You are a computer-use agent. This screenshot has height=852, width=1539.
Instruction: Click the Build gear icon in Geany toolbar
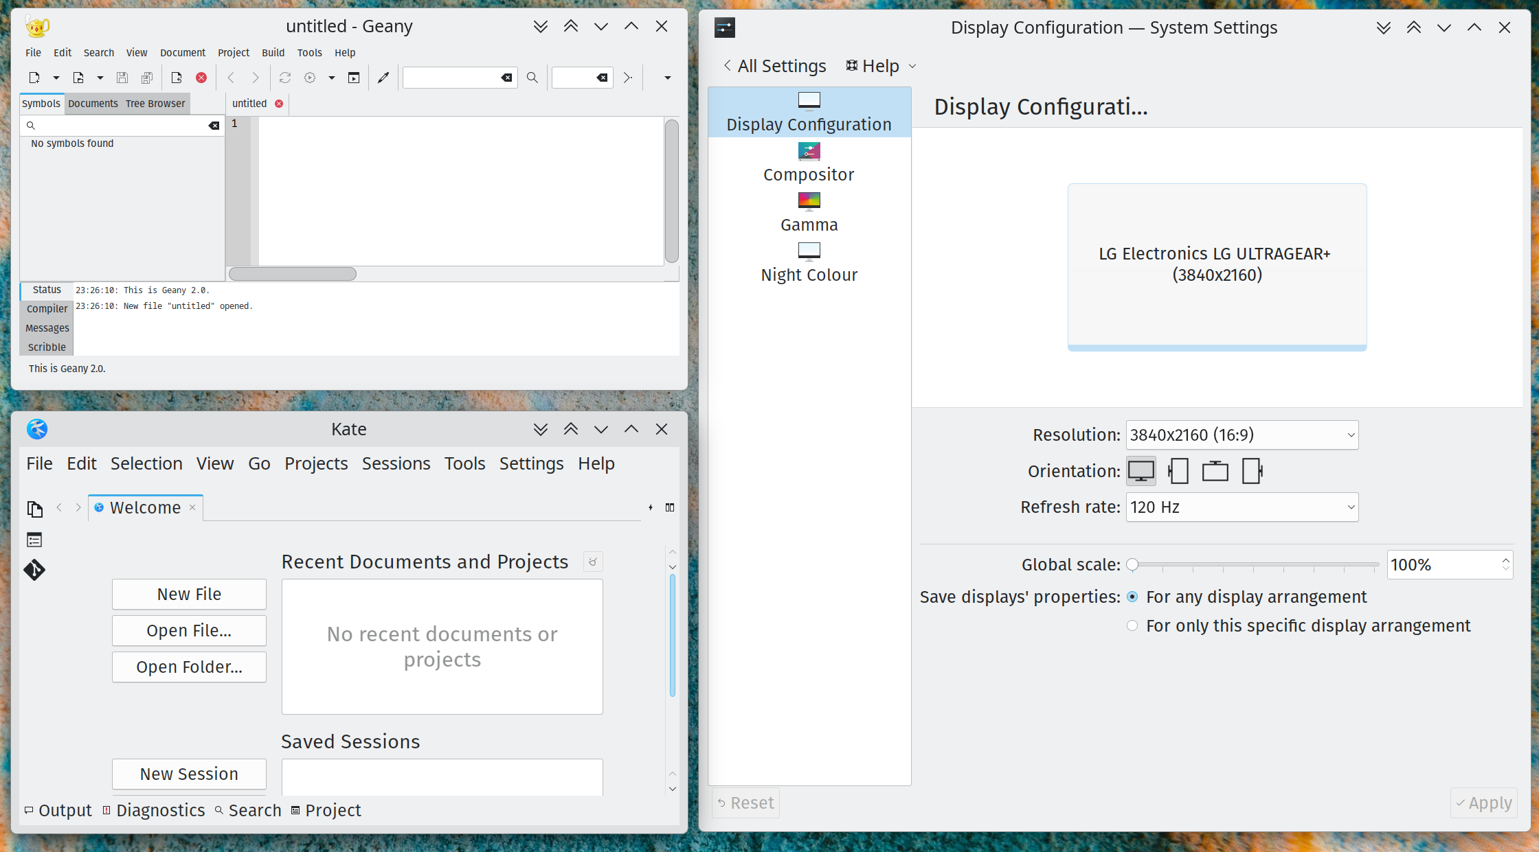click(310, 78)
